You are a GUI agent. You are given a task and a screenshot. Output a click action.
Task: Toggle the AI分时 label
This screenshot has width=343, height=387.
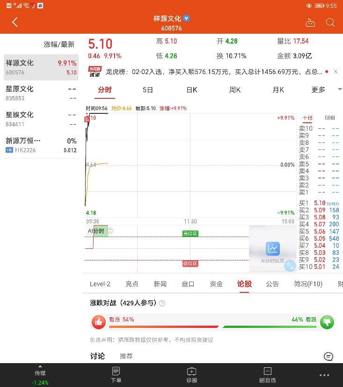click(96, 231)
